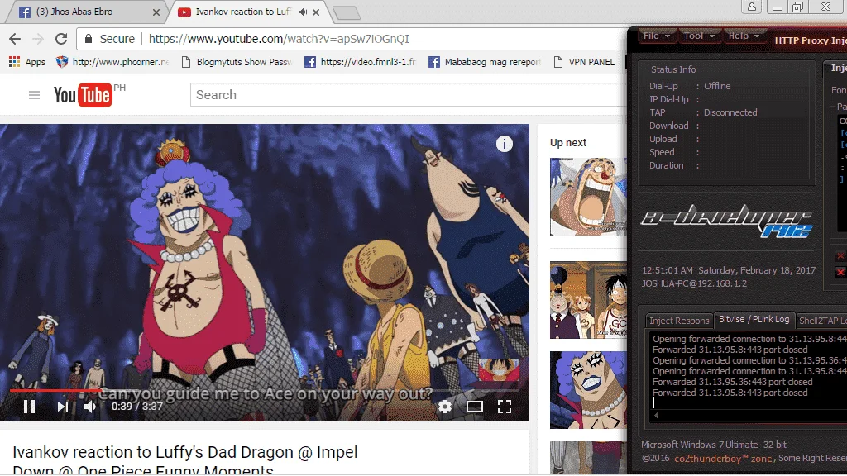Open a new browser tab
This screenshot has height=476, width=847.
(x=347, y=13)
